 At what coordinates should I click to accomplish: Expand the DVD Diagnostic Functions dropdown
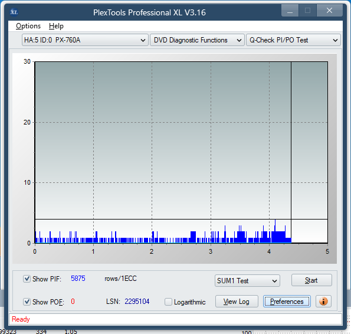pyautogui.click(x=197, y=40)
